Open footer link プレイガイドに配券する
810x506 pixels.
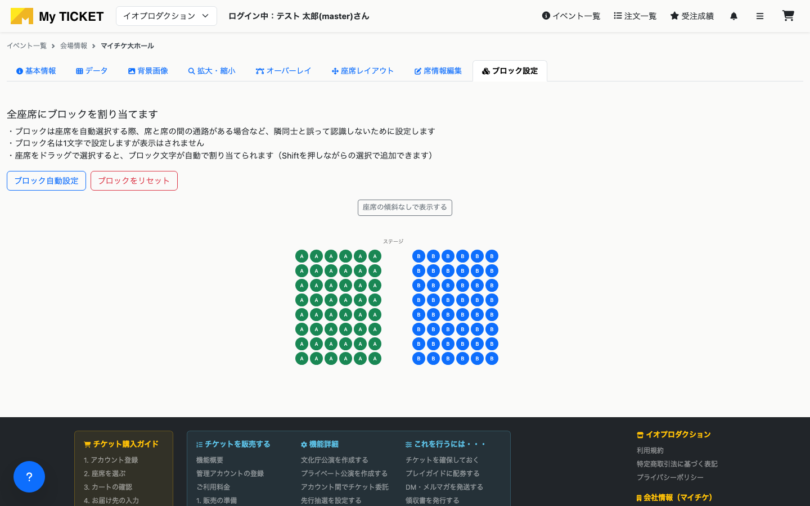(443, 473)
